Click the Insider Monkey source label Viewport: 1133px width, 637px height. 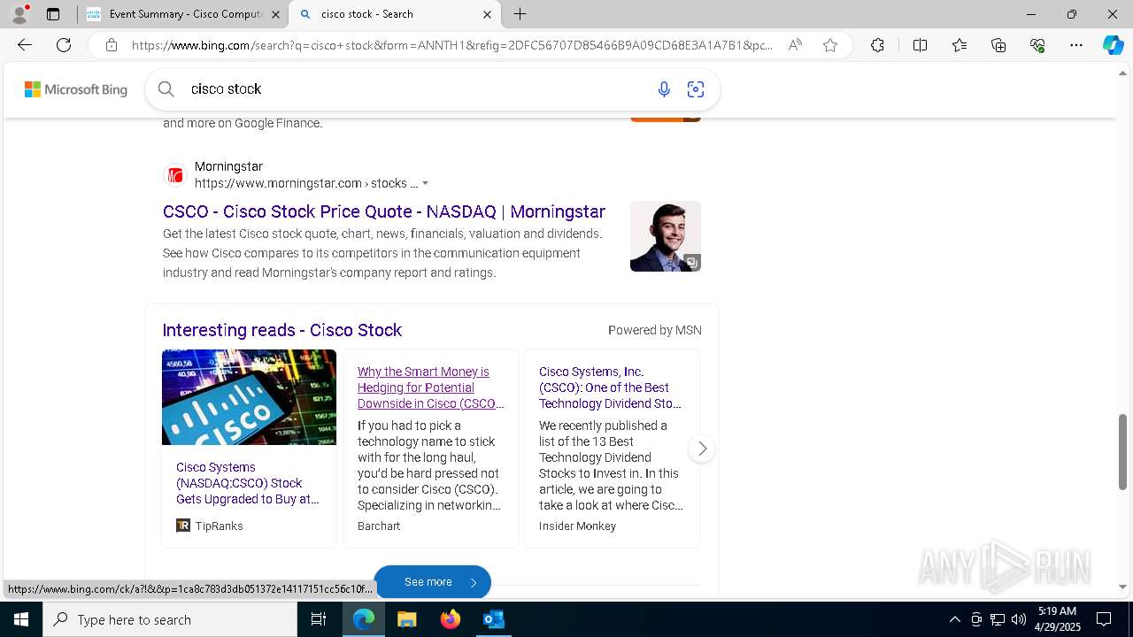tap(577, 526)
